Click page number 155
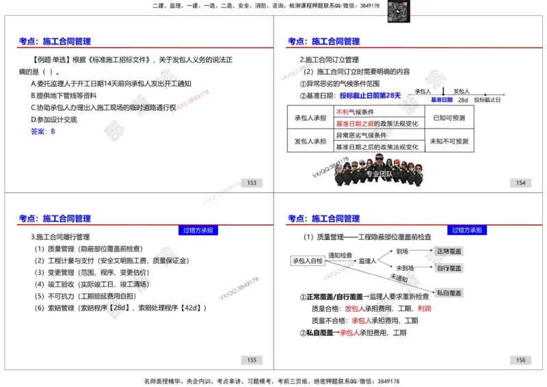This screenshot has height=387, width=547. (252, 360)
